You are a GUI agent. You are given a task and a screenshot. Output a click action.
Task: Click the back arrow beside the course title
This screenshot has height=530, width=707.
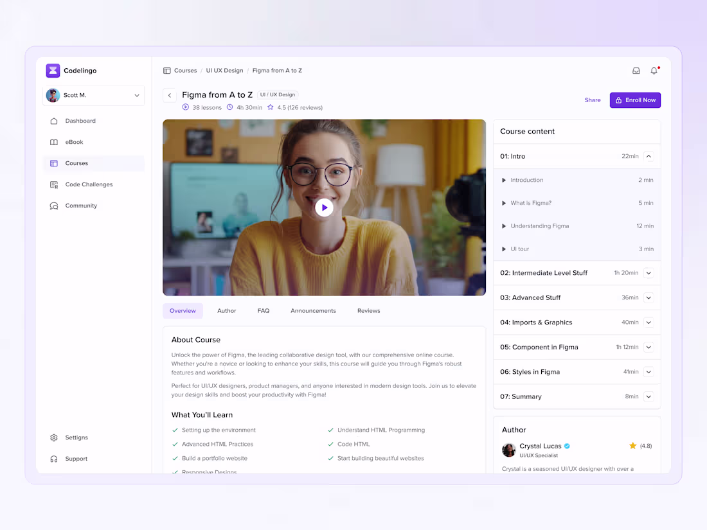[169, 94]
